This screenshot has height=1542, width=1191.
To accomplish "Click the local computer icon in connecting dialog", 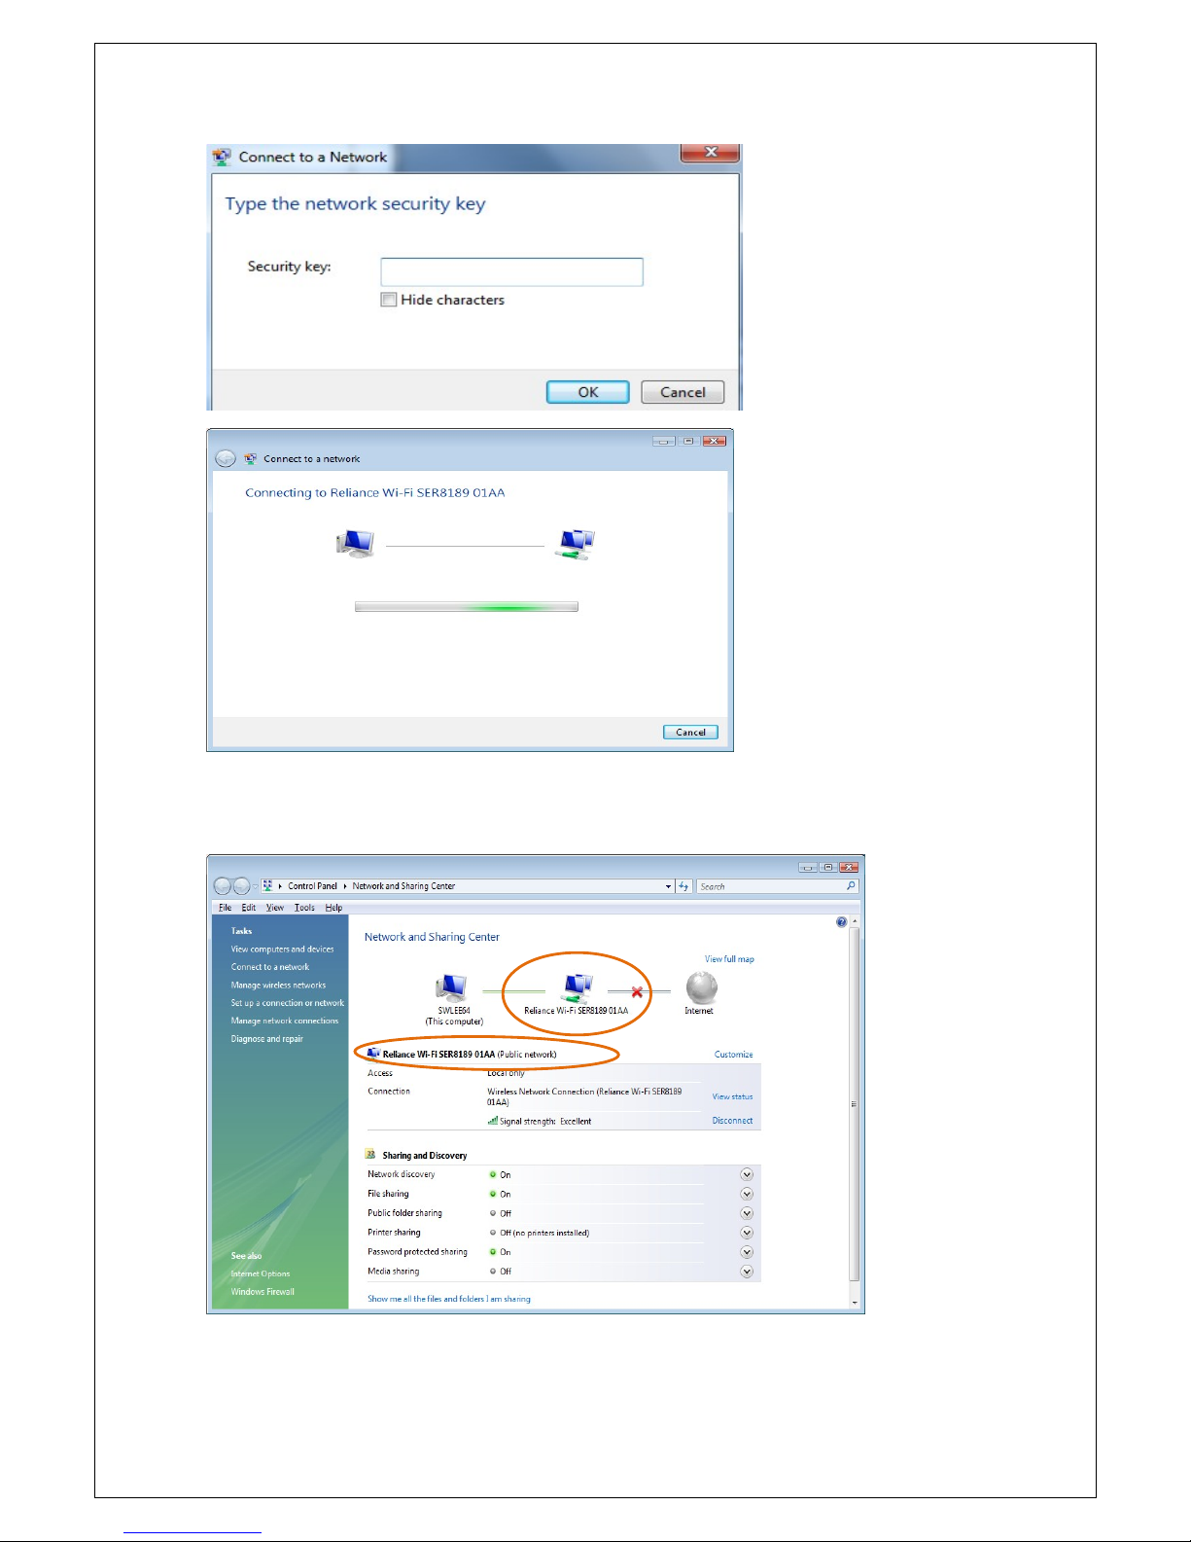I will (x=355, y=544).
